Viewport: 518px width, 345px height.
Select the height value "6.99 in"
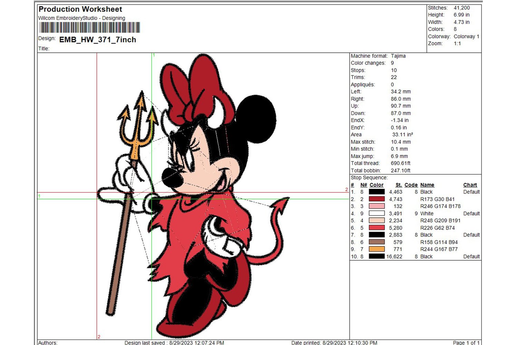coord(462,15)
